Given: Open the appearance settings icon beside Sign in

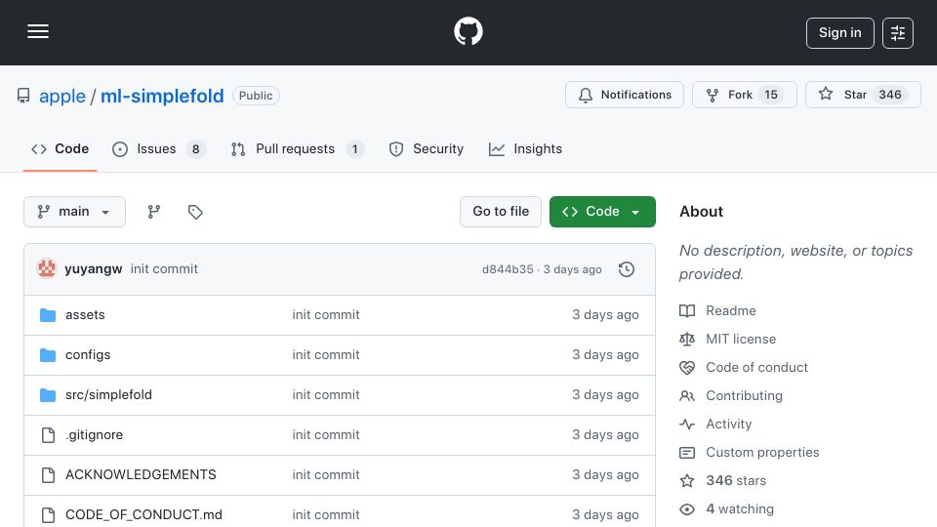Looking at the screenshot, I should click(x=898, y=33).
